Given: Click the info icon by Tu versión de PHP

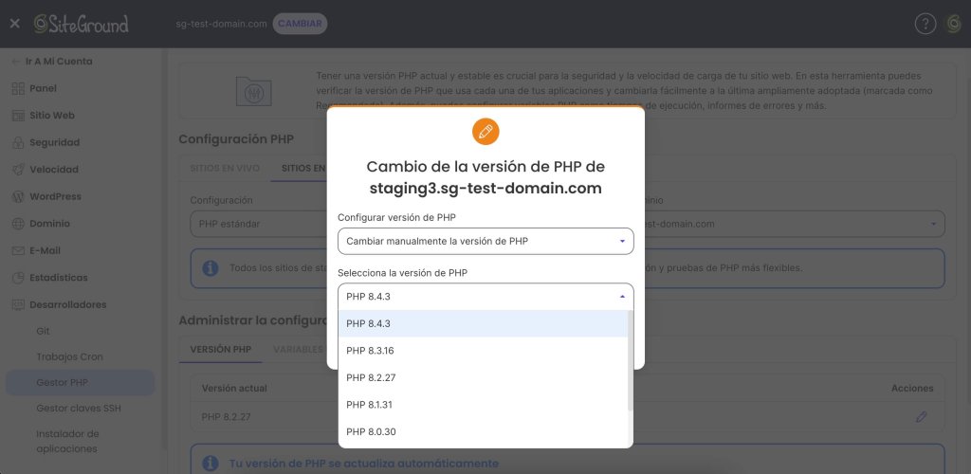Looking at the screenshot, I should 211,464.
